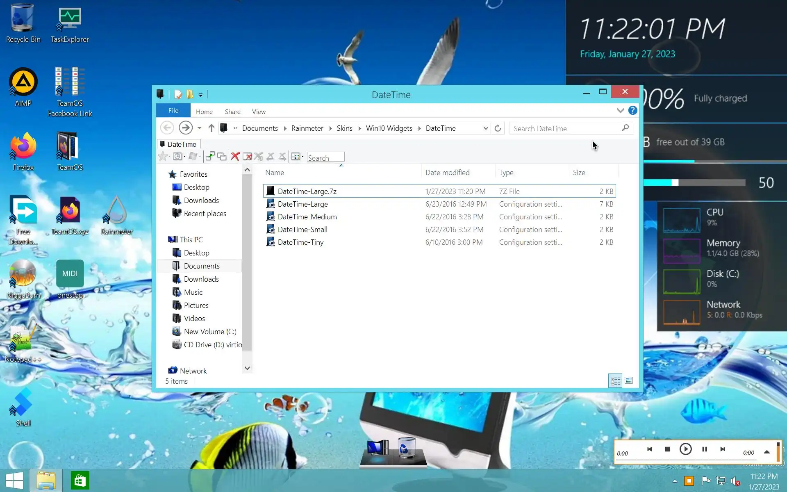Screen dimensions: 787x492
Task: Expand the address bar history dropdown
Action: click(486, 128)
